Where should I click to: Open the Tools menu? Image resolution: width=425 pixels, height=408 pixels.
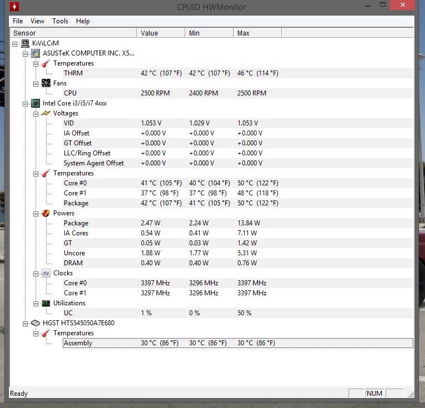click(60, 21)
